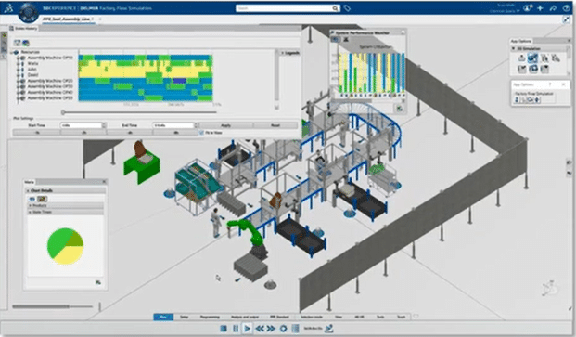This screenshot has width=576, height=337.
Task: Switch to the View tab
Action: coord(339,317)
